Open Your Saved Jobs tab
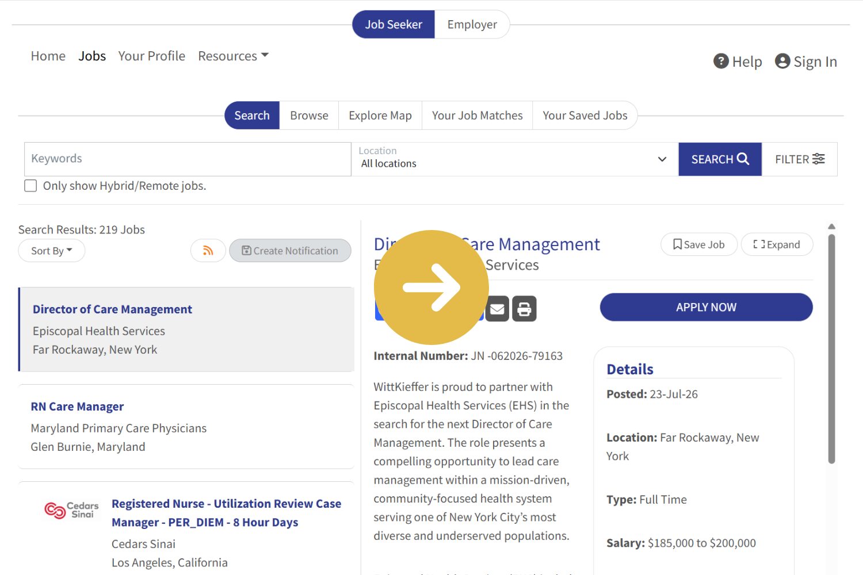 click(585, 115)
